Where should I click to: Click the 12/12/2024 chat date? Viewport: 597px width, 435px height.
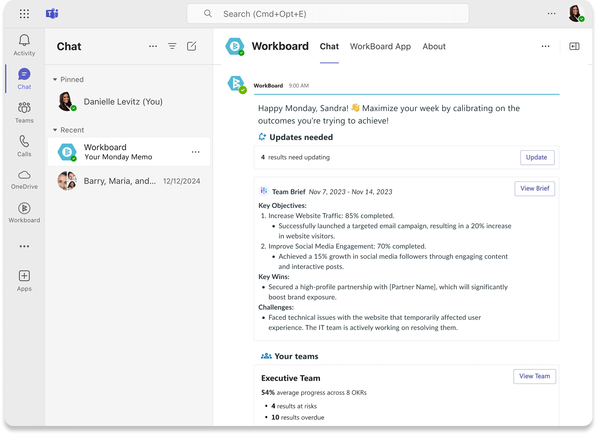pos(181,181)
